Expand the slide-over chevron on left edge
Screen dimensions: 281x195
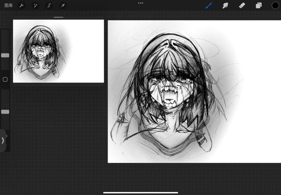(3, 141)
